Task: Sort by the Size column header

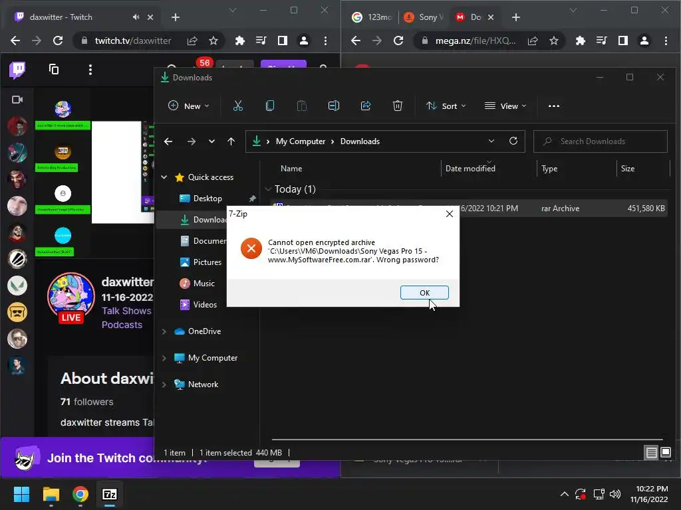Action: pos(628,168)
